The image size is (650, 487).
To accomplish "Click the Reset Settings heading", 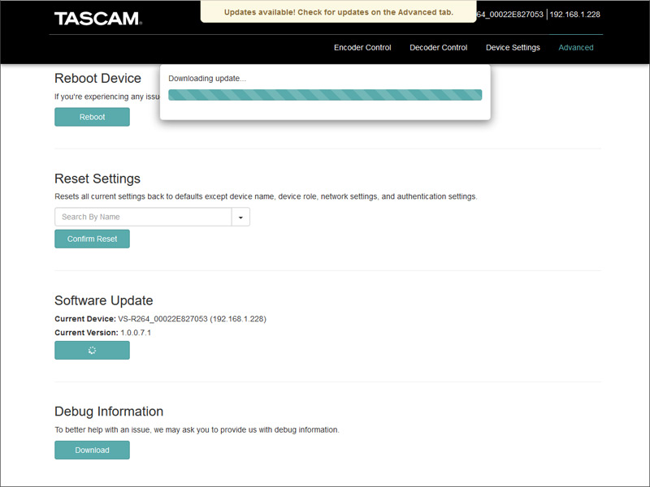I will 97,179.
